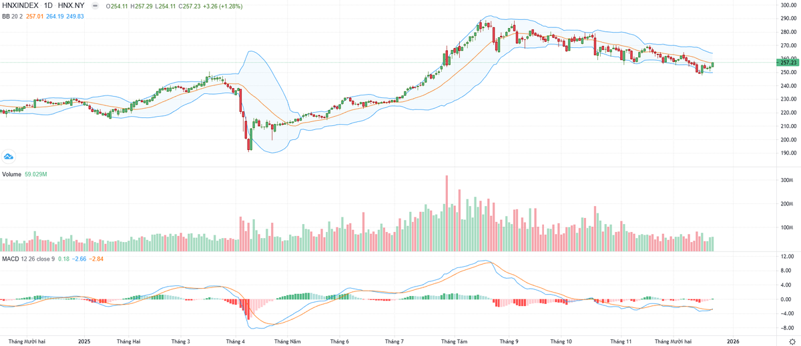Open chart settings gear at bottom right
The height and width of the screenshot is (346, 801).
tap(792, 341)
